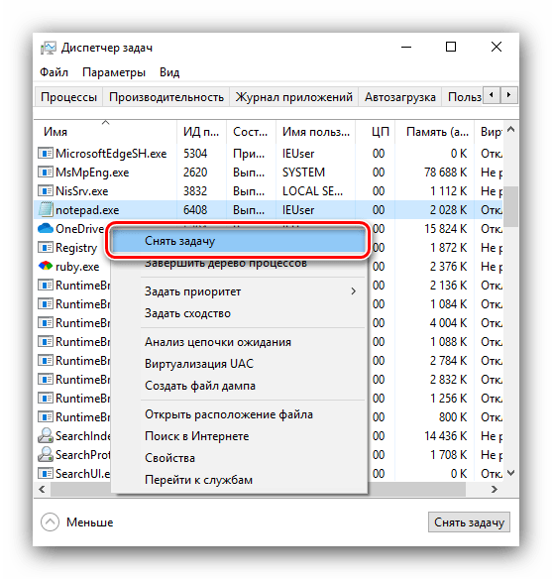This screenshot has width=552, height=579.
Task: Click the vertical scrollbar down arrow
Action: (511, 473)
